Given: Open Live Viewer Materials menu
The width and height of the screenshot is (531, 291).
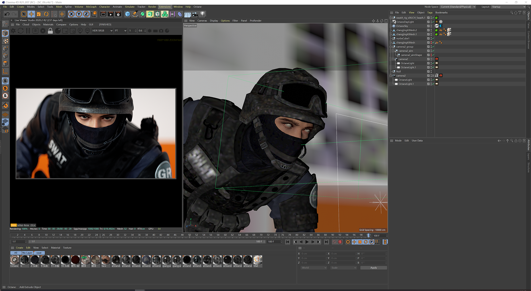Looking at the screenshot, I should pos(48,24).
